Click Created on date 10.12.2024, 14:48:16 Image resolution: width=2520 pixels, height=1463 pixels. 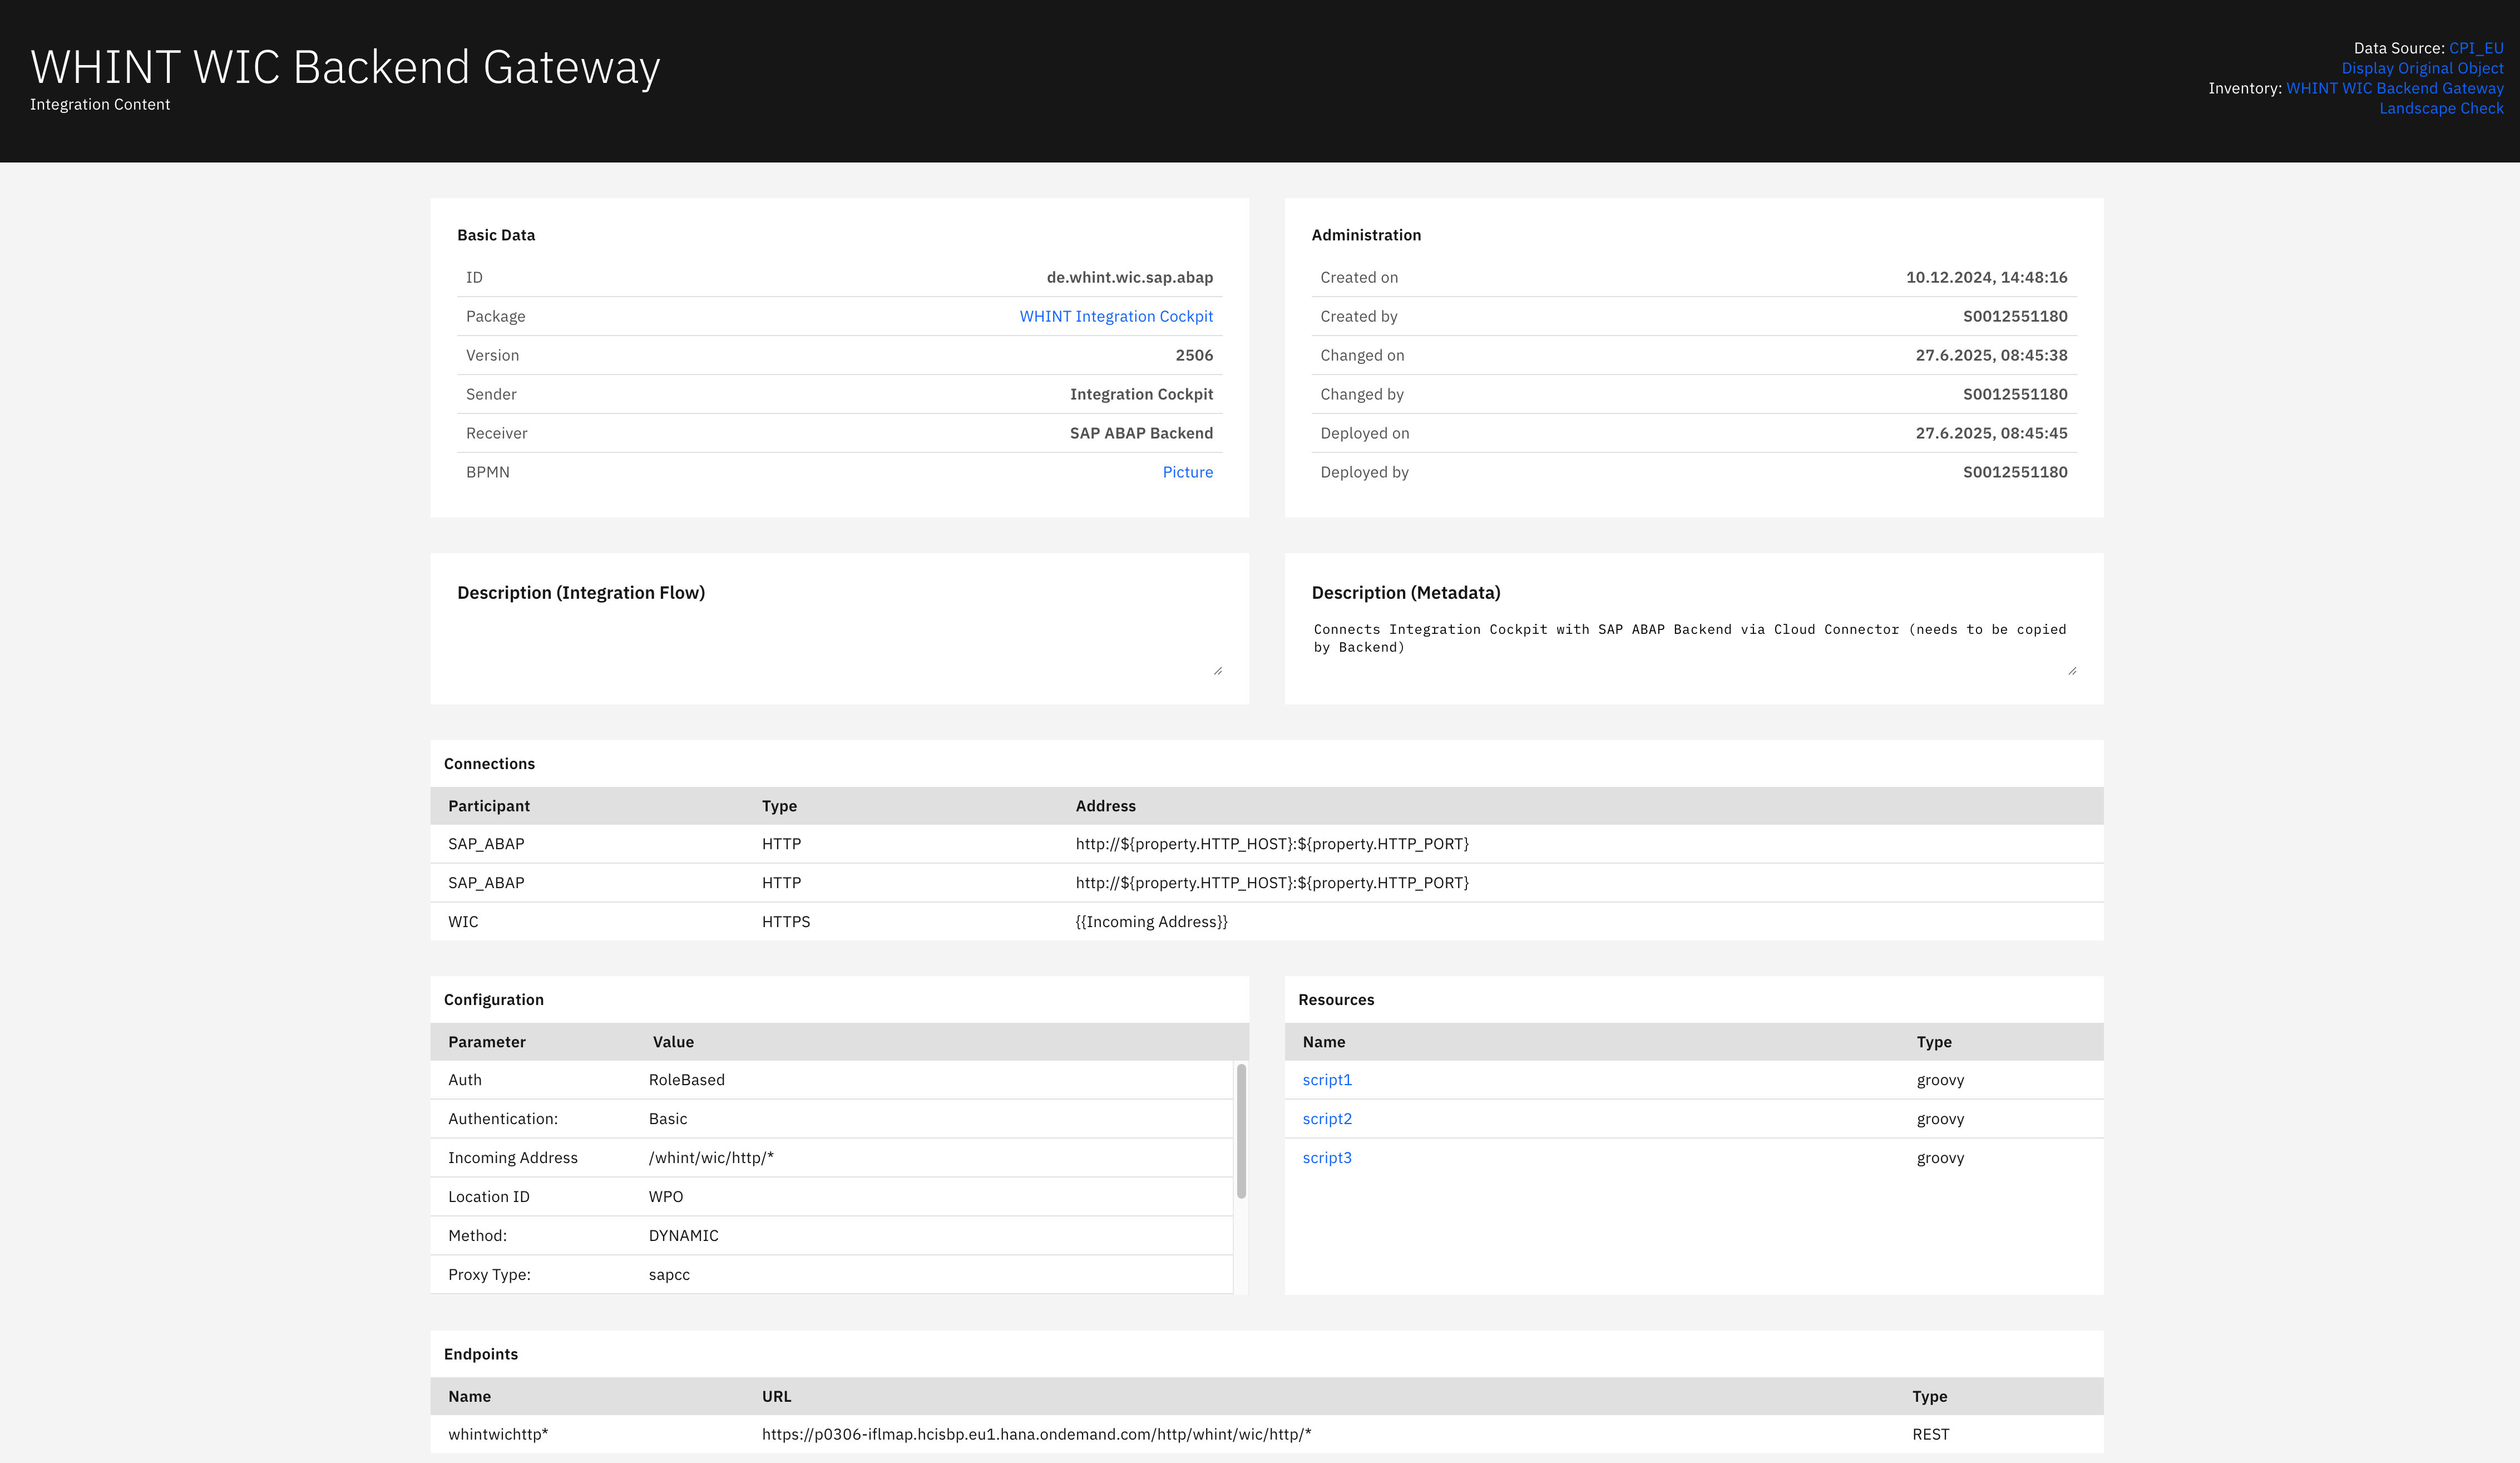pos(1986,277)
